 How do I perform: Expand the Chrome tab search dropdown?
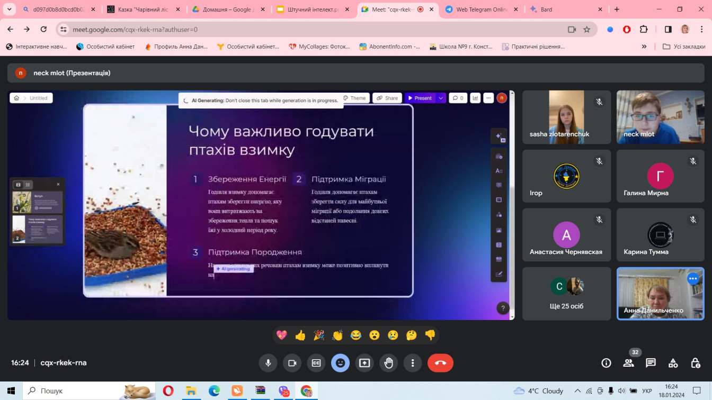9,10
